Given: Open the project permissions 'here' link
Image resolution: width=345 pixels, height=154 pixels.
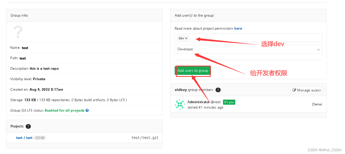Looking at the screenshot, I should tap(238, 29).
